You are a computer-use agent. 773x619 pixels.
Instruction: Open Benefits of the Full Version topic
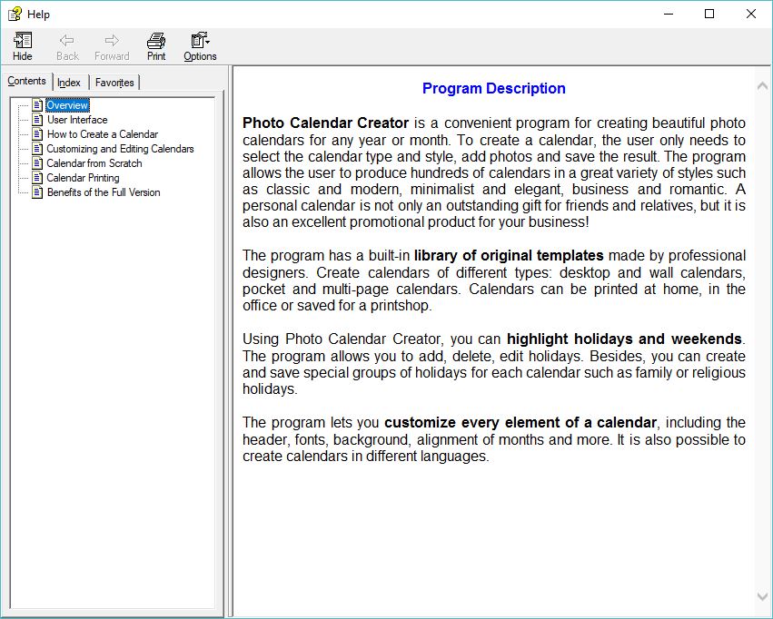click(x=104, y=192)
